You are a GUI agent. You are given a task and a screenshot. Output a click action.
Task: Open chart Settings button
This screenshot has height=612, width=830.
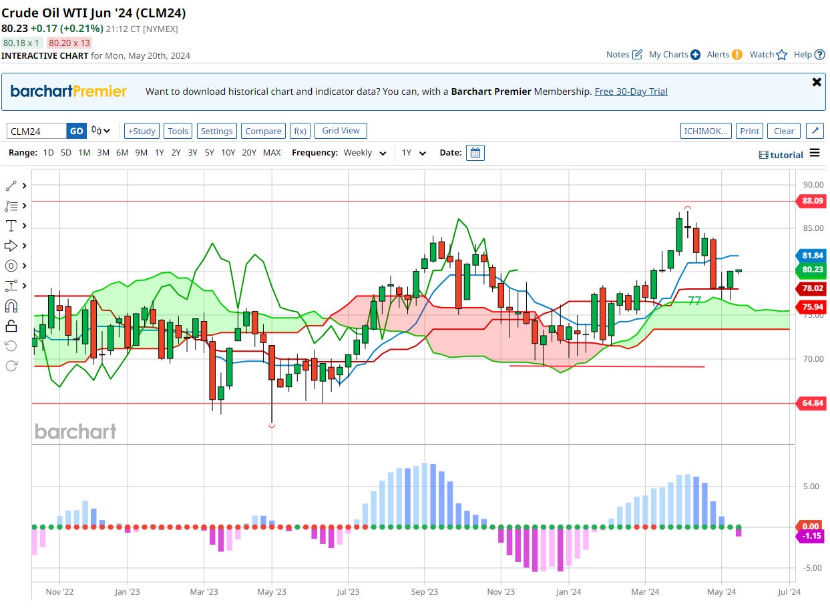pos(217,131)
